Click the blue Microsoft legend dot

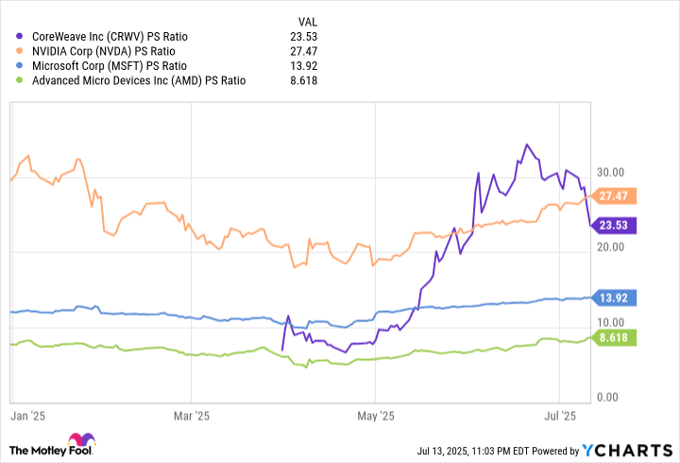click(17, 65)
